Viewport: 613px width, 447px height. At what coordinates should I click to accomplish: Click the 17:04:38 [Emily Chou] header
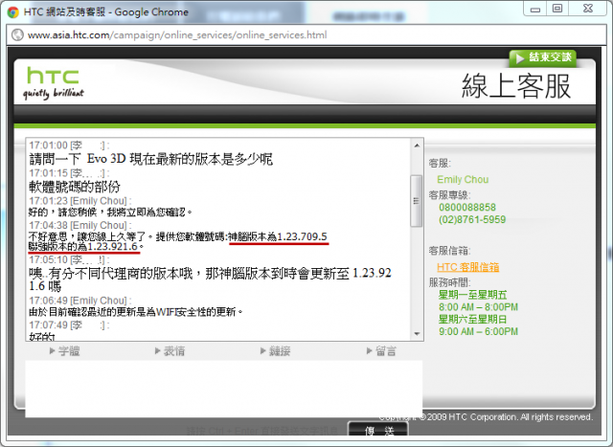click(80, 226)
